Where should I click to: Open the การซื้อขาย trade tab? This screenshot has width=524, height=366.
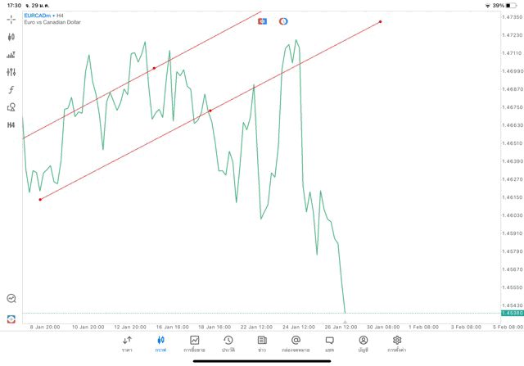pos(194,343)
